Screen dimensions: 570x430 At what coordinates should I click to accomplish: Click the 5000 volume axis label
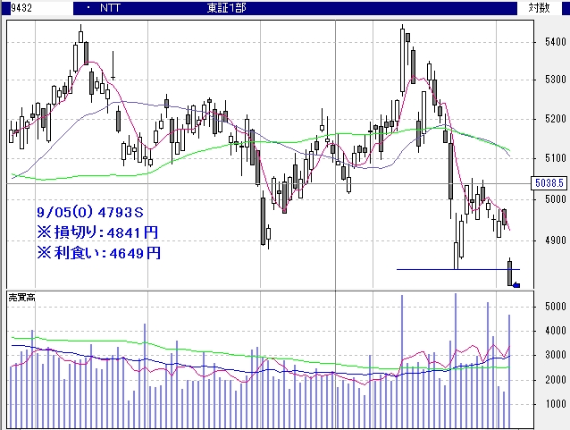tap(545, 306)
